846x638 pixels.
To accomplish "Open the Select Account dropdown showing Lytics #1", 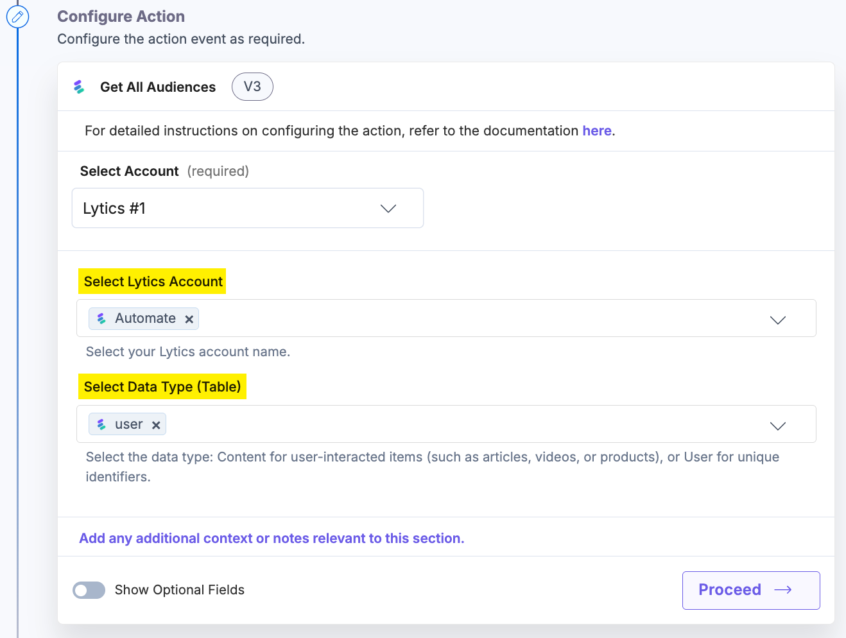I will click(x=248, y=208).
